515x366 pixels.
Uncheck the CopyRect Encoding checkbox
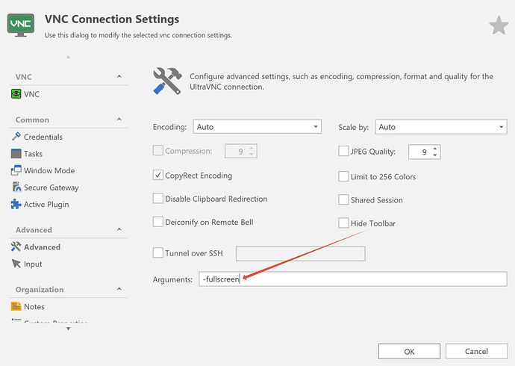(x=157, y=176)
